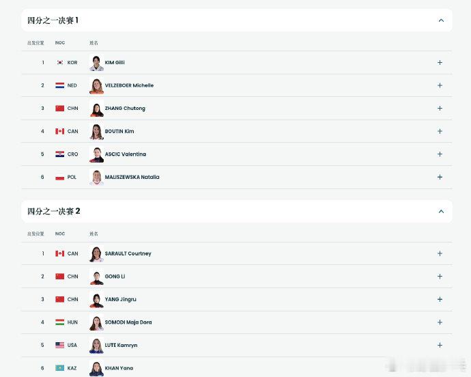Expand plus for SOMODI Maja Dora
471x377 pixels.
[440, 322]
